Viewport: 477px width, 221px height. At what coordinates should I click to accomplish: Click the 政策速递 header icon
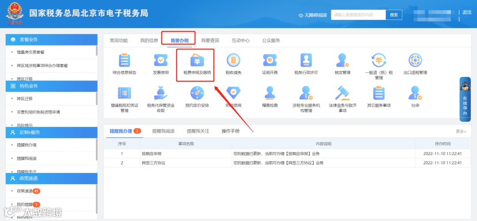point(13,178)
